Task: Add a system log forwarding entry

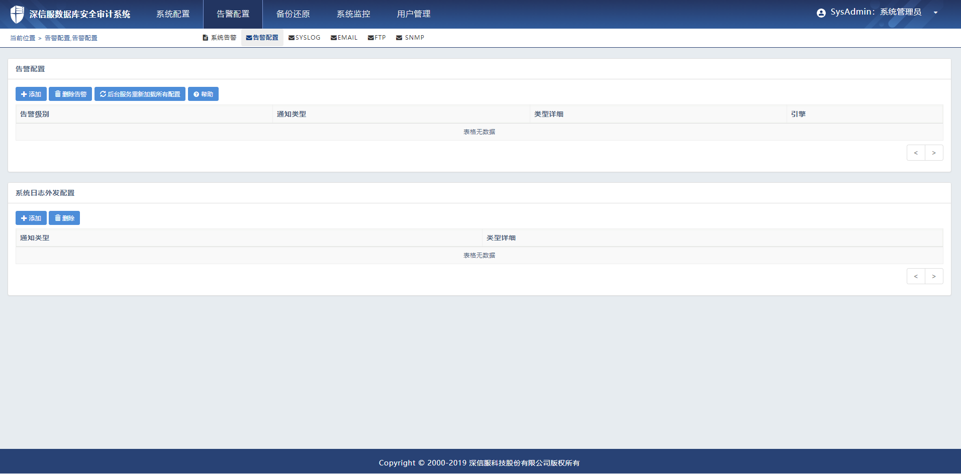Action: pos(31,218)
